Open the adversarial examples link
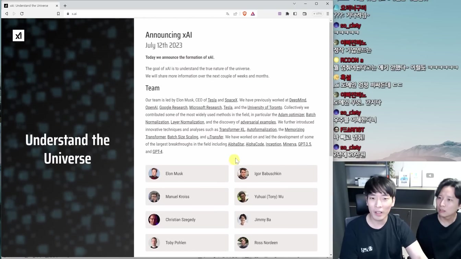The height and width of the screenshot is (259, 461). tap(258, 122)
